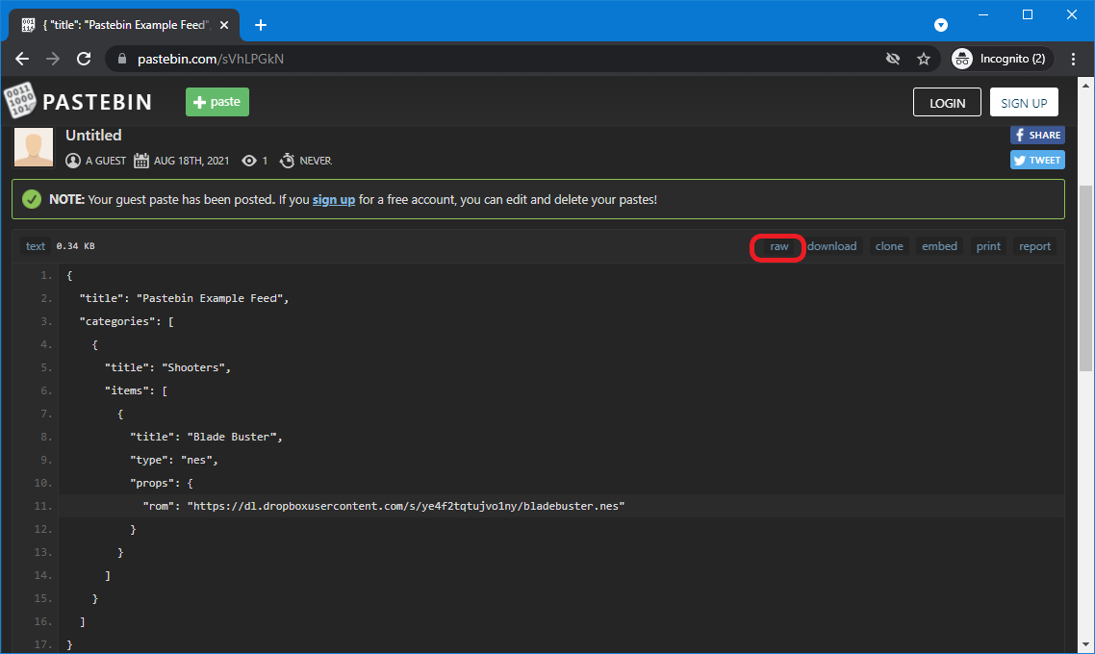Go back to the previous page
Image resolution: width=1095 pixels, height=654 pixels.
coord(22,59)
